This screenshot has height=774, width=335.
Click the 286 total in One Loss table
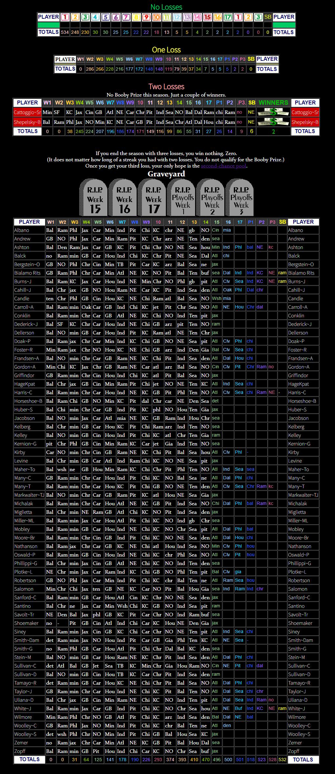coord(90,69)
